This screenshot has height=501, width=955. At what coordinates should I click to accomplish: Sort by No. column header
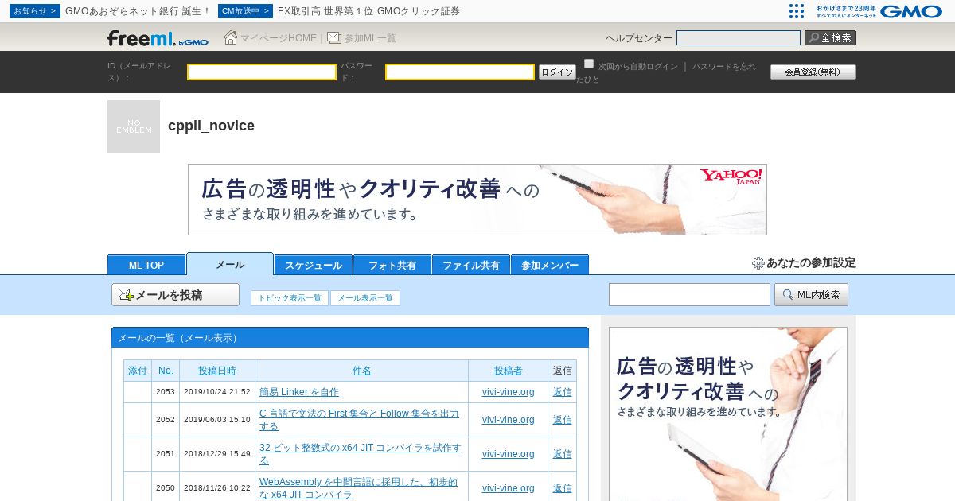tap(166, 371)
